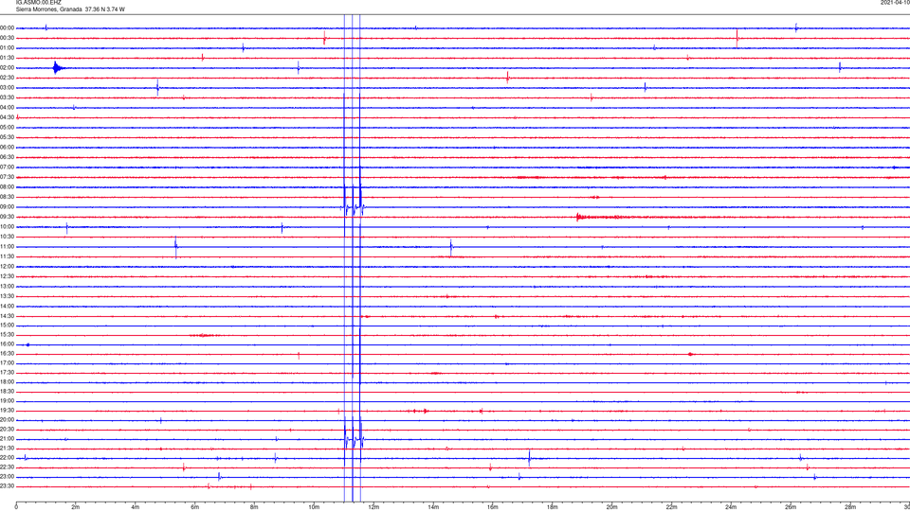Click the 26m tick on the minutes axis
This screenshot has width=910, height=511.
[791, 507]
